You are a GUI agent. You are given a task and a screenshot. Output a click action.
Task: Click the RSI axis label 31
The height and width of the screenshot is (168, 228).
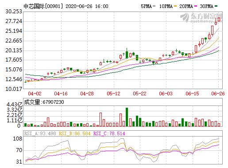point(19,162)
